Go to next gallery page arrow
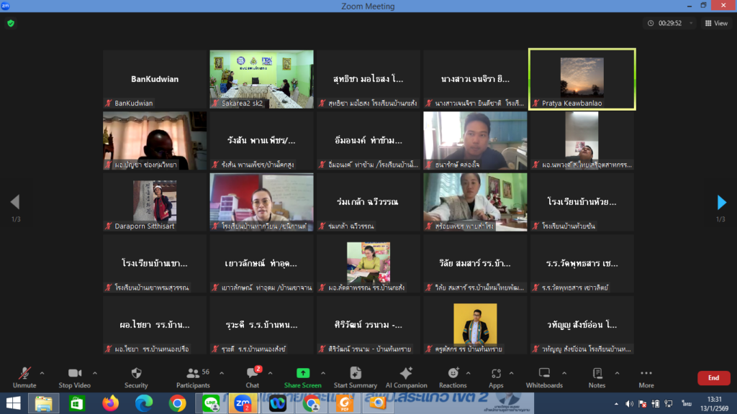737x414 pixels. click(722, 202)
